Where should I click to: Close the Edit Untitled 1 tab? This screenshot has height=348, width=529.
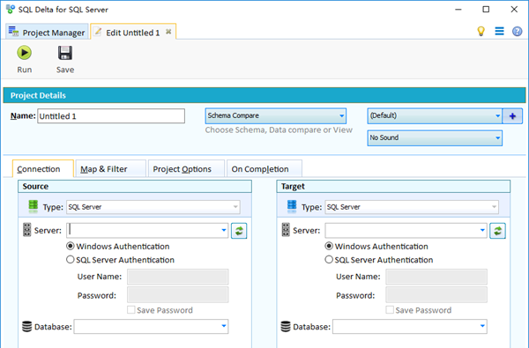coord(168,32)
